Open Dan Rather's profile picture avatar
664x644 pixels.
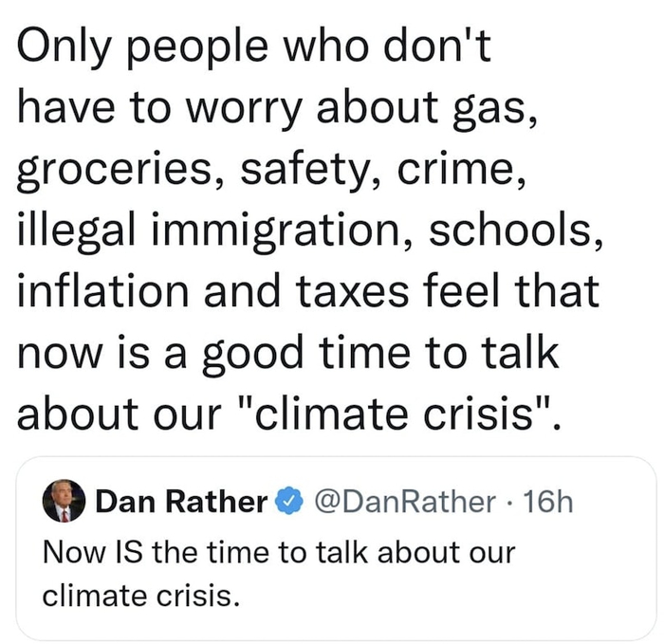64,501
